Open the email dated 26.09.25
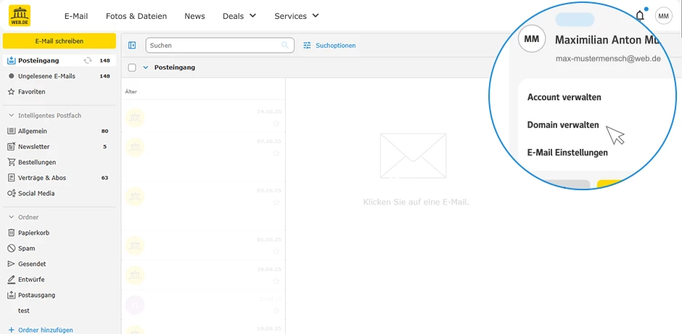Viewport: 682px width, 334px height. pyautogui.click(x=203, y=276)
